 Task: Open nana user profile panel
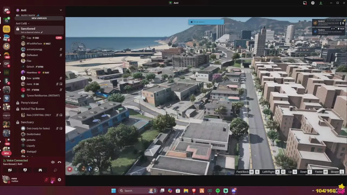pyautogui.click(x=11, y=180)
